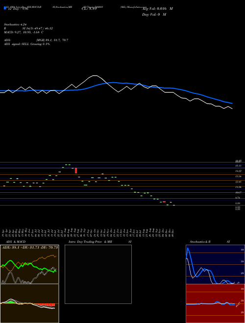Click the 'Stochastics & R' panel title
Screen dimensions: 245x323
pos(200,242)
